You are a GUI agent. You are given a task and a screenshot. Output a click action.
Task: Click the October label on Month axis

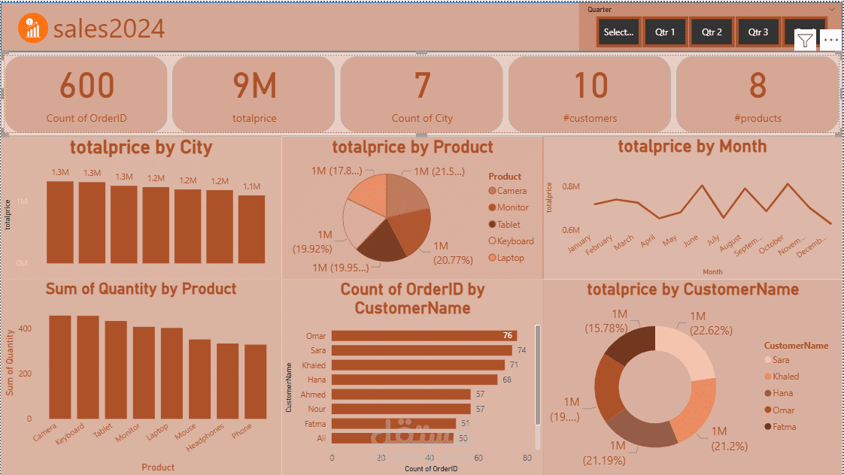point(771,244)
